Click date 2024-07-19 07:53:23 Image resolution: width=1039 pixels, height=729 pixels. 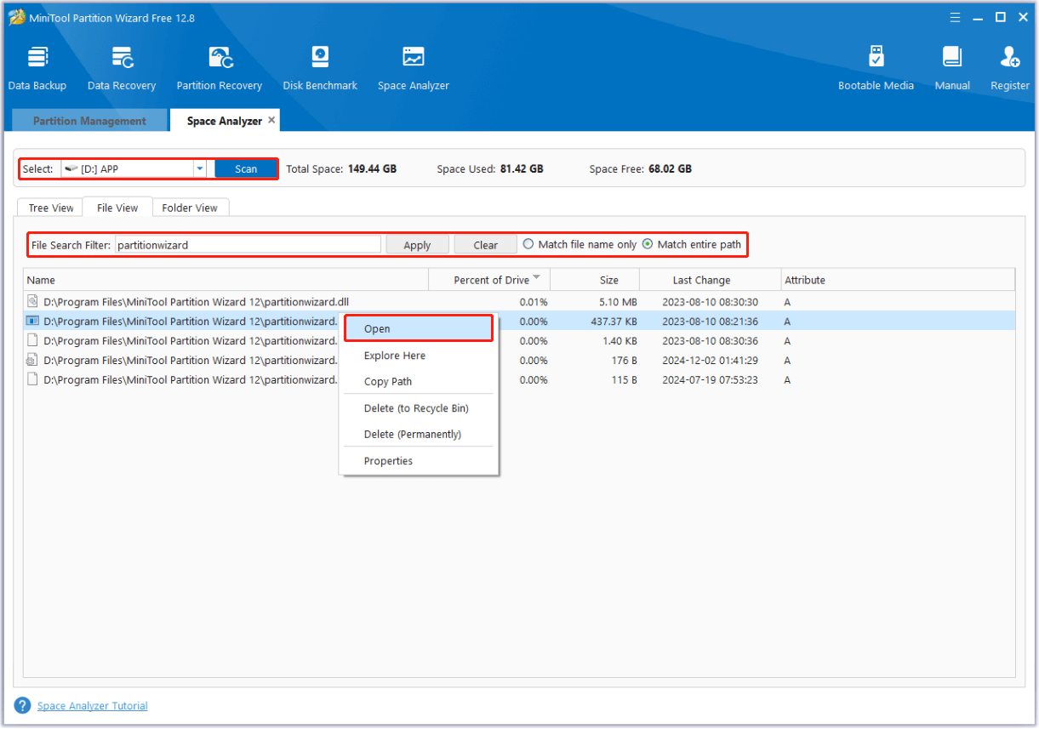[710, 379]
